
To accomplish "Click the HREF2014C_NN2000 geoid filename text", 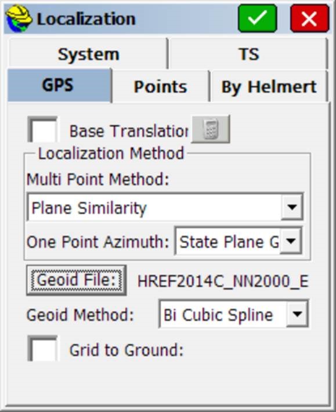I will click(x=223, y=282).
